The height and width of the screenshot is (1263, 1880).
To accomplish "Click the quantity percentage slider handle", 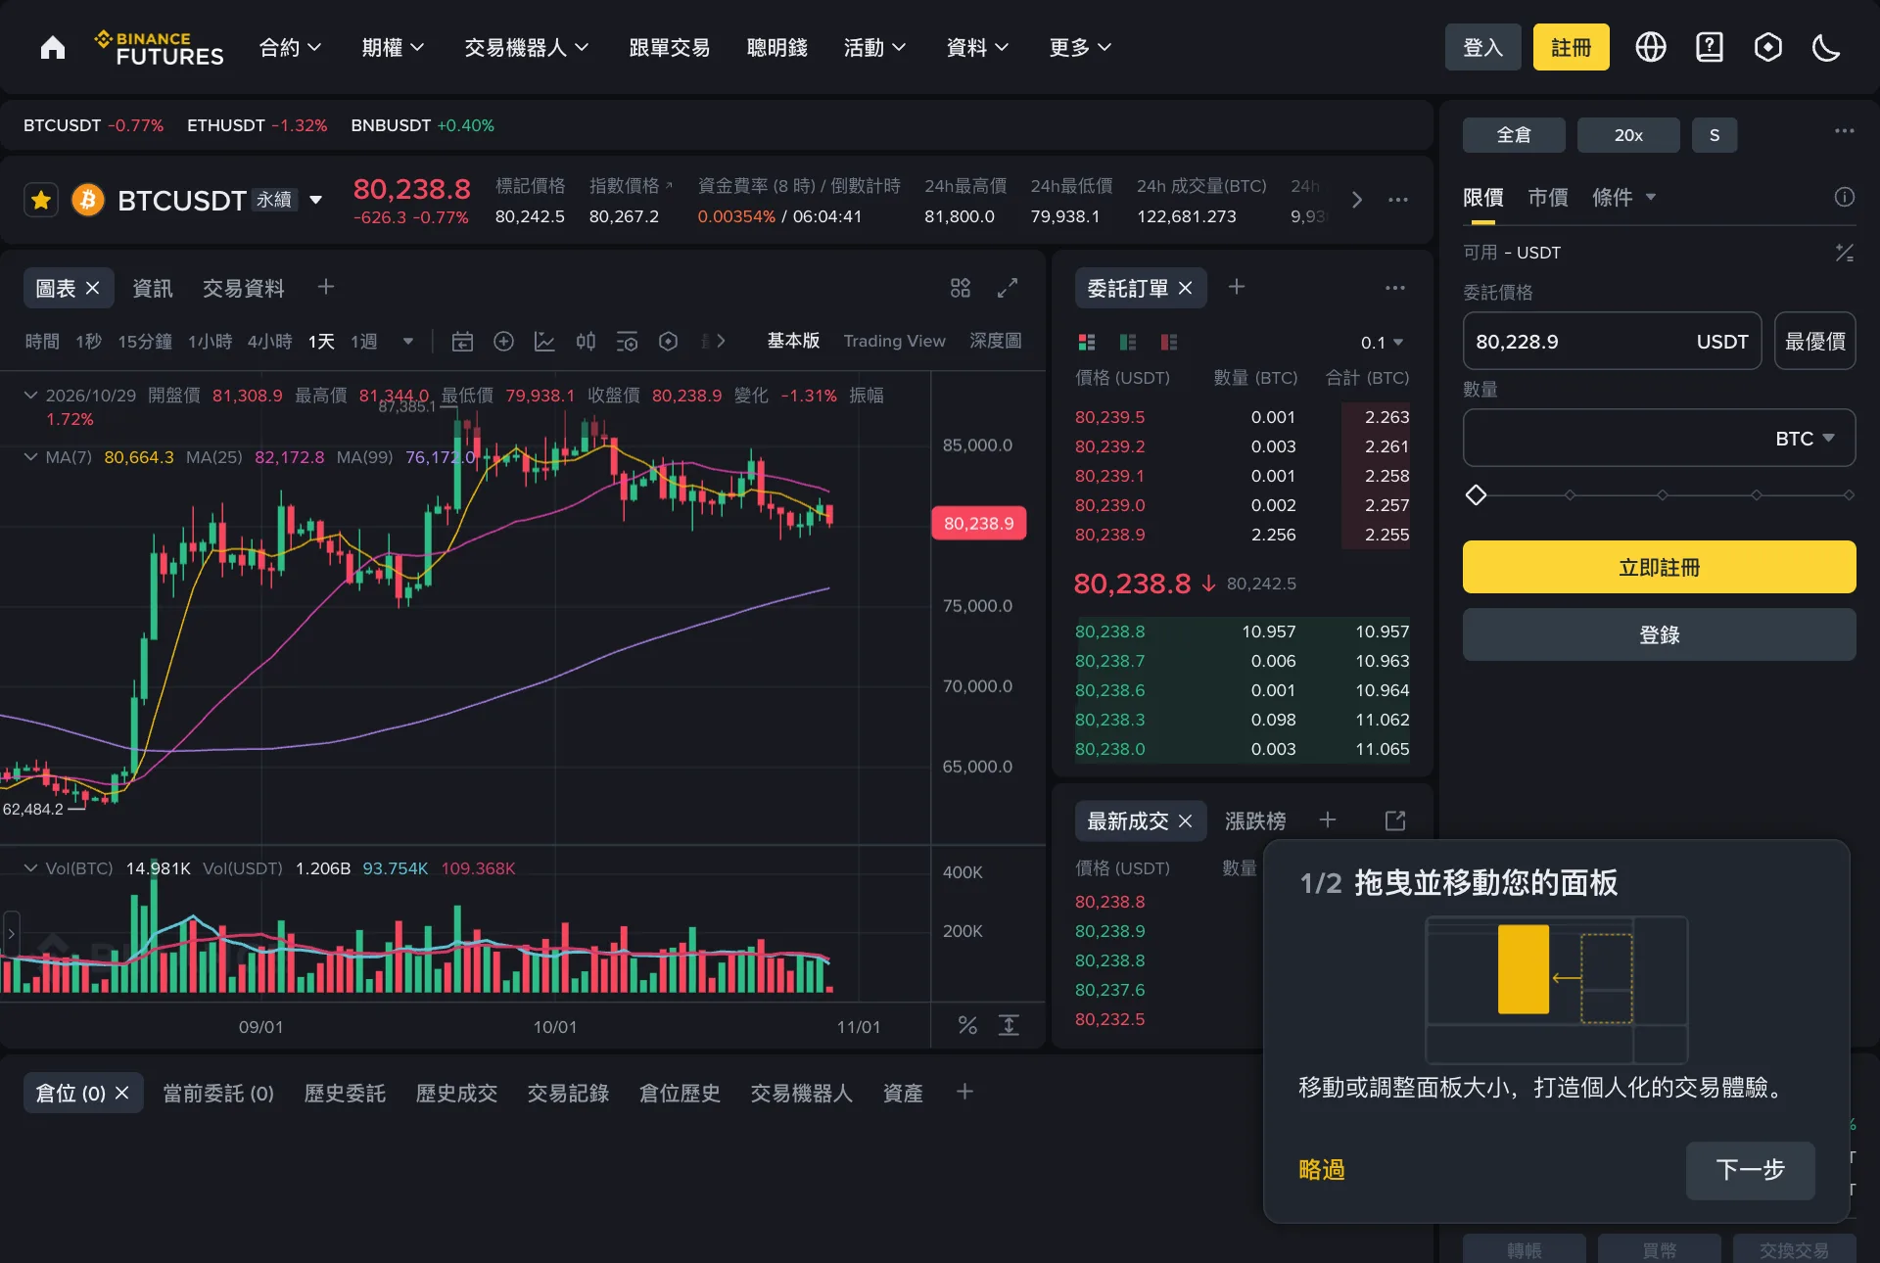I will coord(1476,495).
